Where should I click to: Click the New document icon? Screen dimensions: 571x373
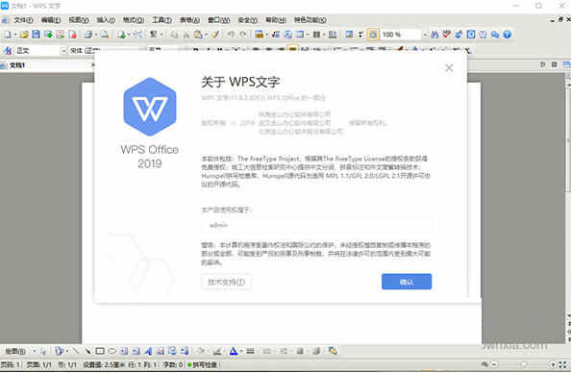tap(8, 35)
